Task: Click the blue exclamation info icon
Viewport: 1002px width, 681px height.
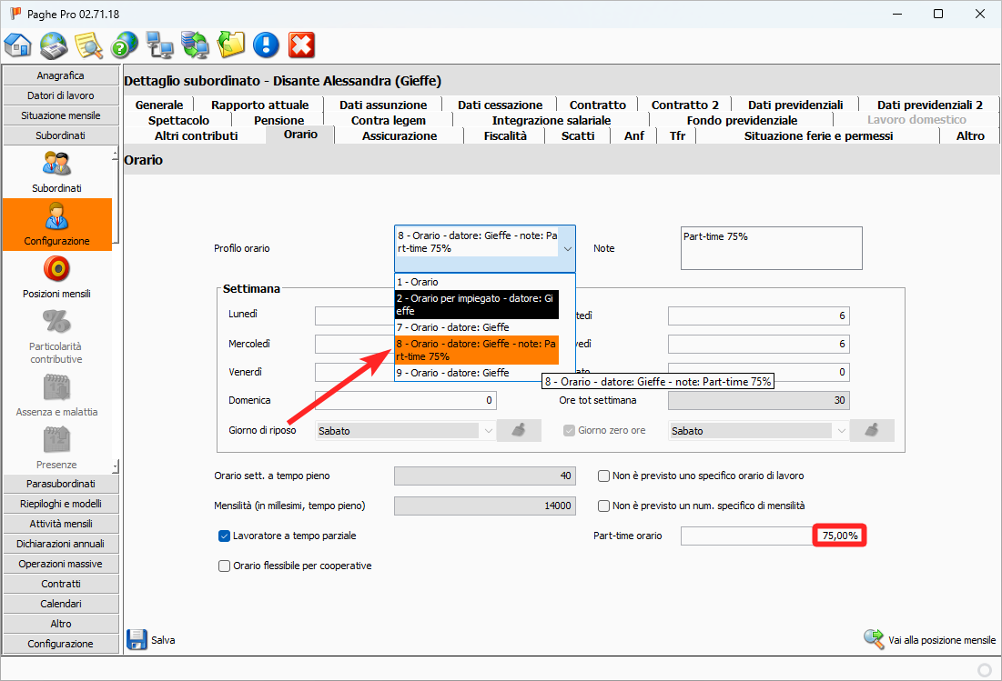Action: [x=266, y=45]
